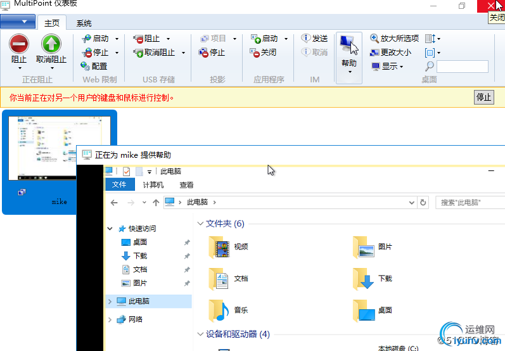Open the 文档 folder in main pane
This screenshot has width=505, height=351.
pos(228,279)
